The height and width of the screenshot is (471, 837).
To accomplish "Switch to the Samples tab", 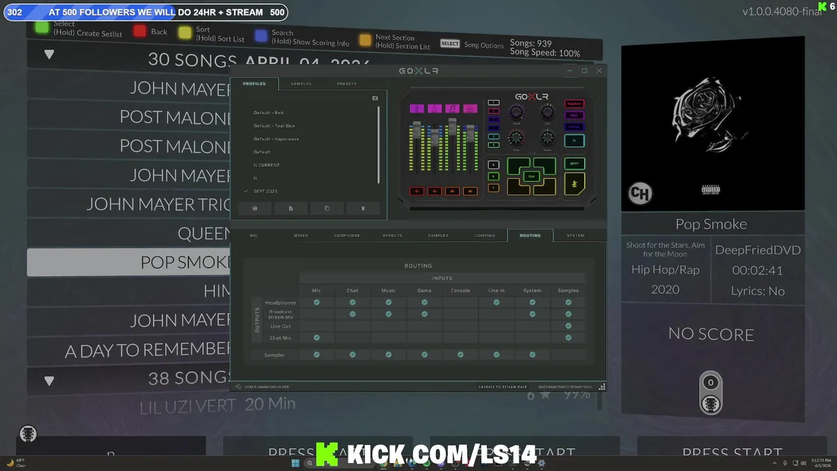I will 301,84.
